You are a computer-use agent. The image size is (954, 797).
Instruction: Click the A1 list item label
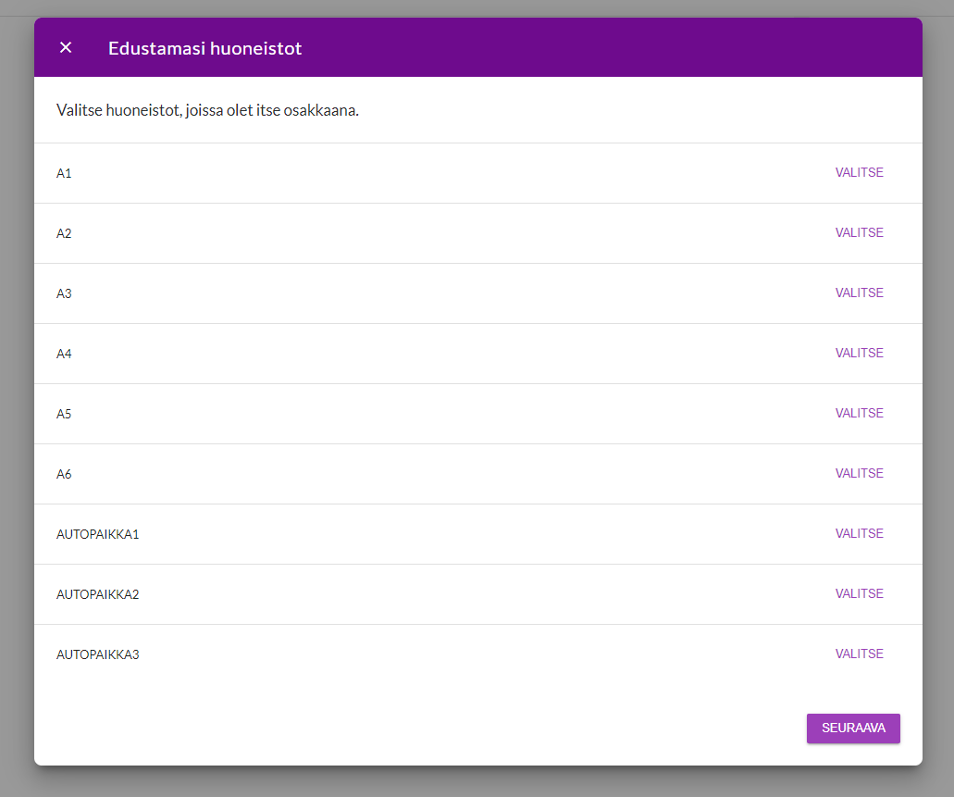pos(64,174)
